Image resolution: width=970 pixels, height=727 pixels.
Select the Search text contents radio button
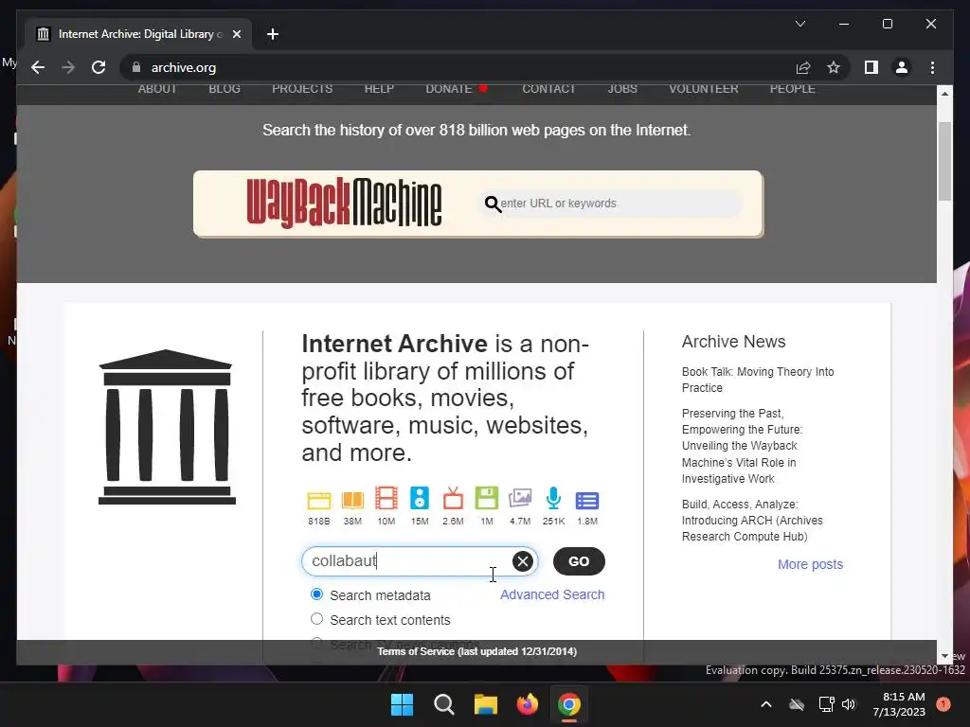coord(316,619)
